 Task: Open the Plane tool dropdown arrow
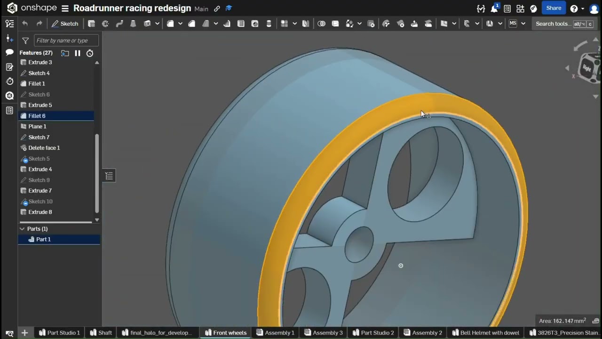(453, 24)
